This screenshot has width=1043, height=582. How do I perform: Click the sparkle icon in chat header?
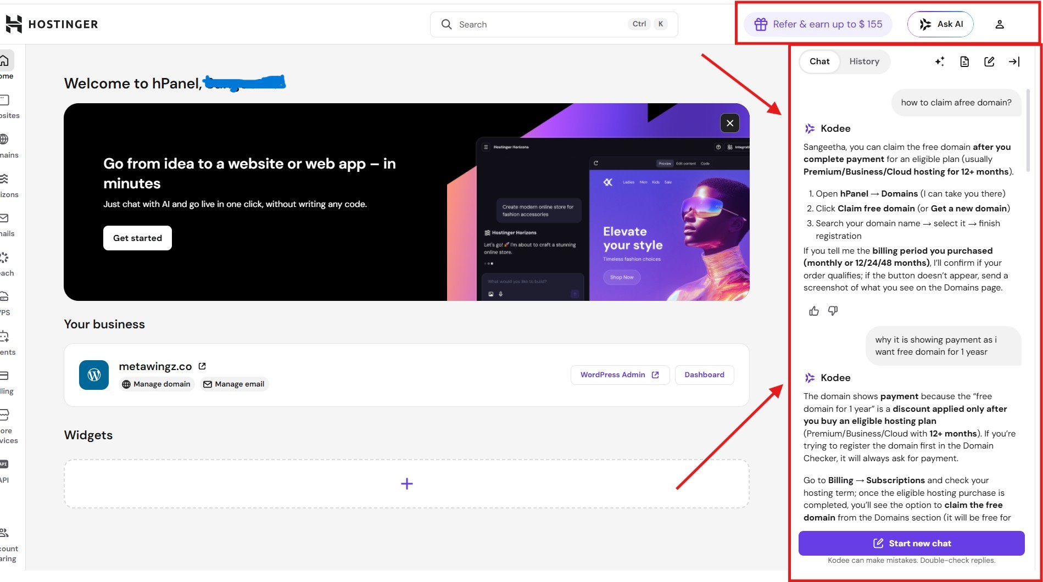click(x=940, y=61)
